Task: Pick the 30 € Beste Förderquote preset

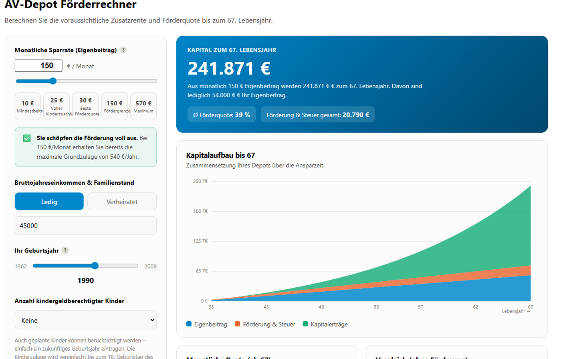Action: click(x=86, y=106)
